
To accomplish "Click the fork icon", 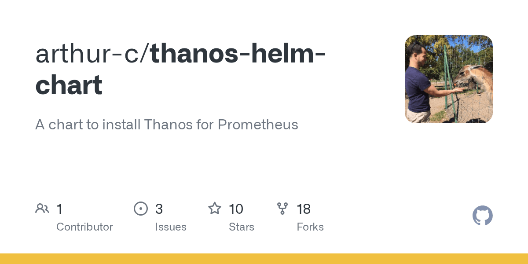I will pos(282,209).
